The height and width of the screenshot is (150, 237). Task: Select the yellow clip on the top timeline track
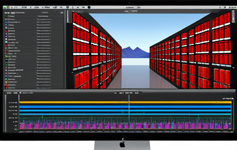(x=125, y=102)
